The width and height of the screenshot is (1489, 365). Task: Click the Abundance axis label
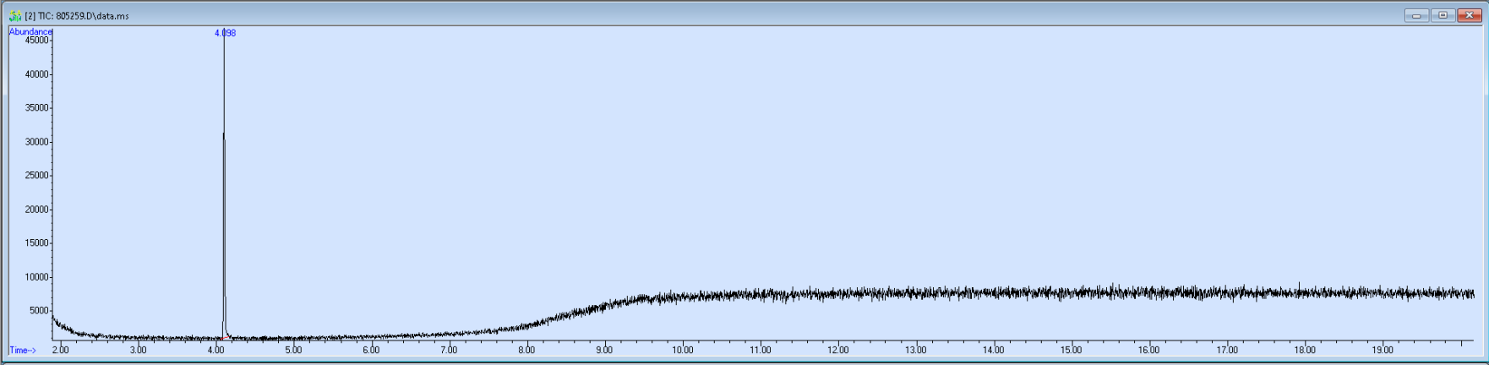(x=30, y=31)
